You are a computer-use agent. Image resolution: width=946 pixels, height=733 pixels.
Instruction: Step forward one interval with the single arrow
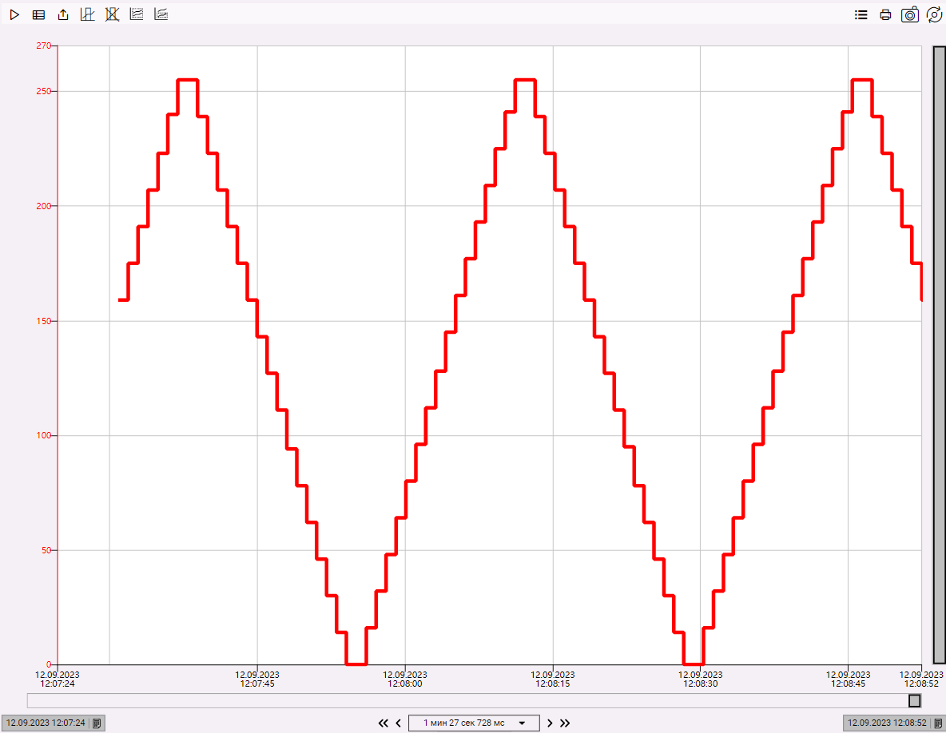pyautogui.click(x=550, y=723)
